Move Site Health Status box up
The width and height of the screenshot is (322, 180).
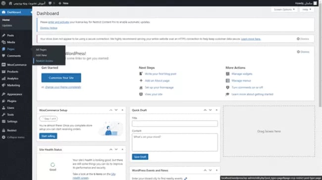[x=111, y=149]
